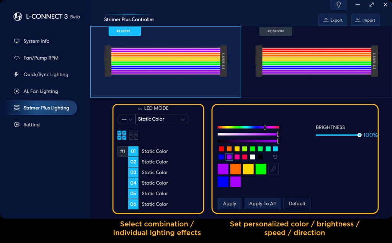The image size is (392, 243).
Task: Click the AL Fan Lighting icon
Action: click(x=16, y=91)
